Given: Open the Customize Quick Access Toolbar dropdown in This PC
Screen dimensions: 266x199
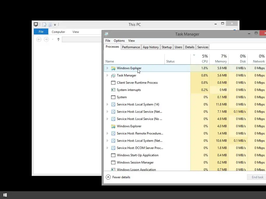Looking at the screenshot, I should pos(55,25).
